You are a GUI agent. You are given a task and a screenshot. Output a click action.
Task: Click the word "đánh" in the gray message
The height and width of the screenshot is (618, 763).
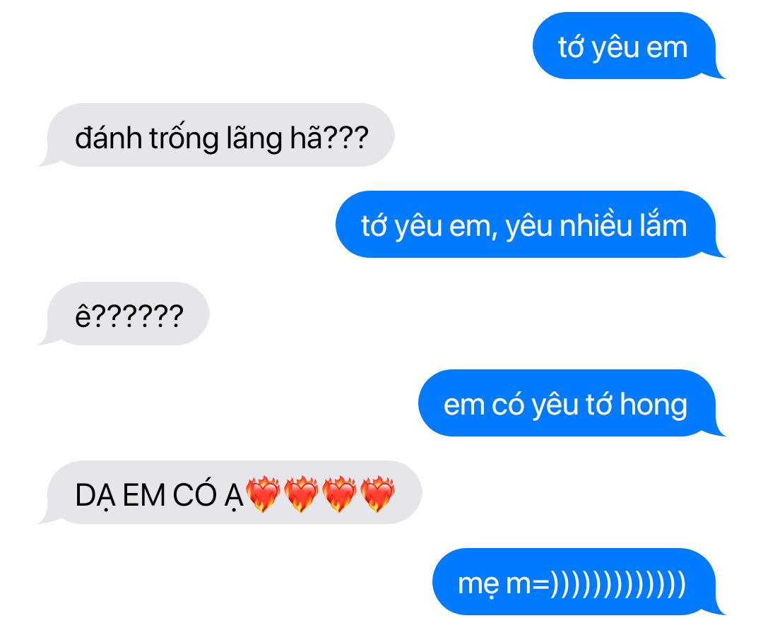109,138
